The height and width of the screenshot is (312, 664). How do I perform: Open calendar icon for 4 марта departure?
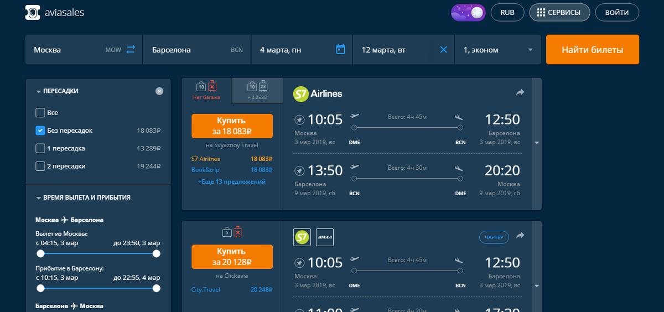click(x=341, y=50)
